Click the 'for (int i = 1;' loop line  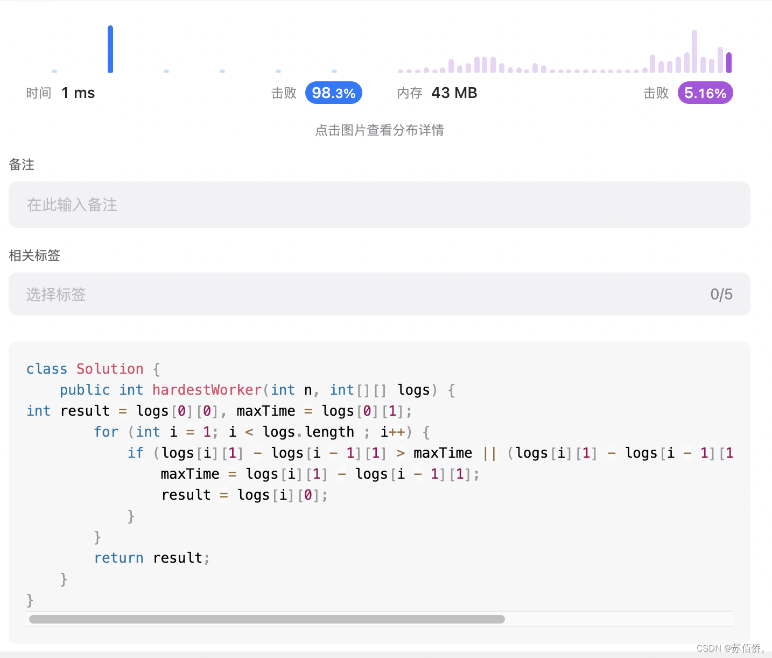tap(262, 432)
